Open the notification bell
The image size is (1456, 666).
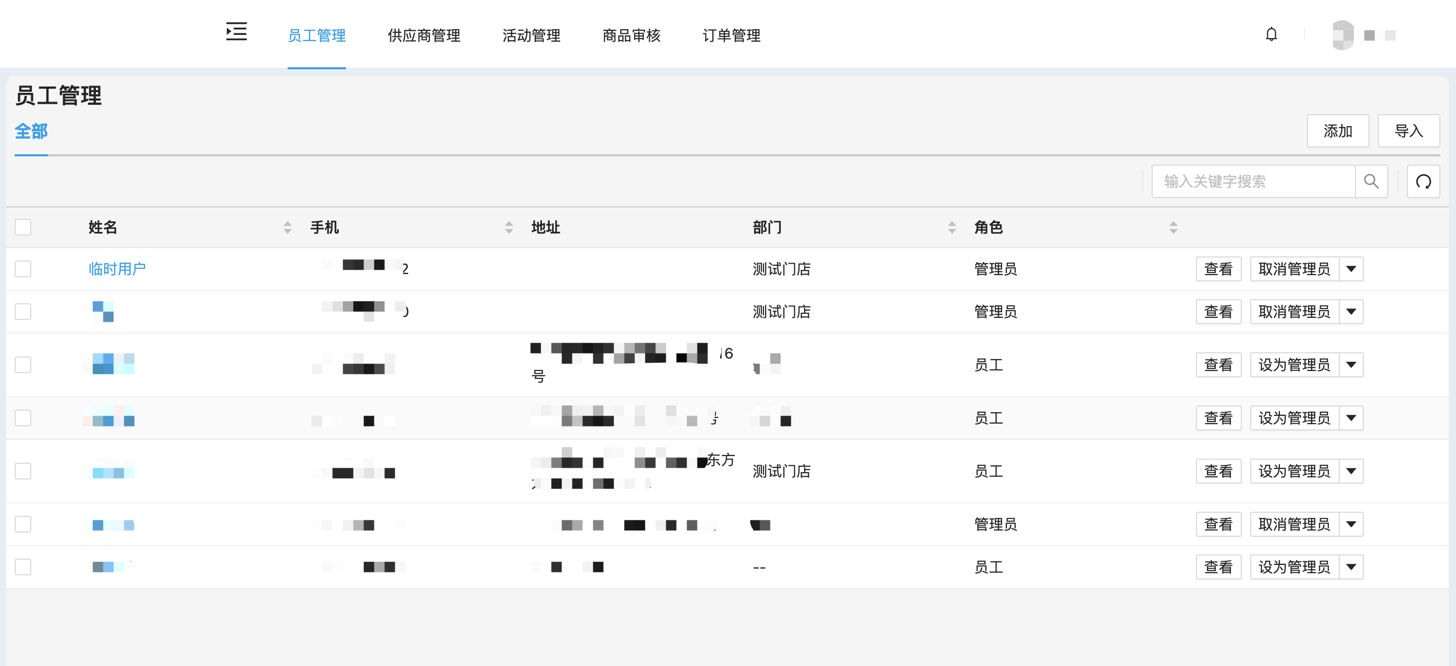click(x=1270, y=34)
